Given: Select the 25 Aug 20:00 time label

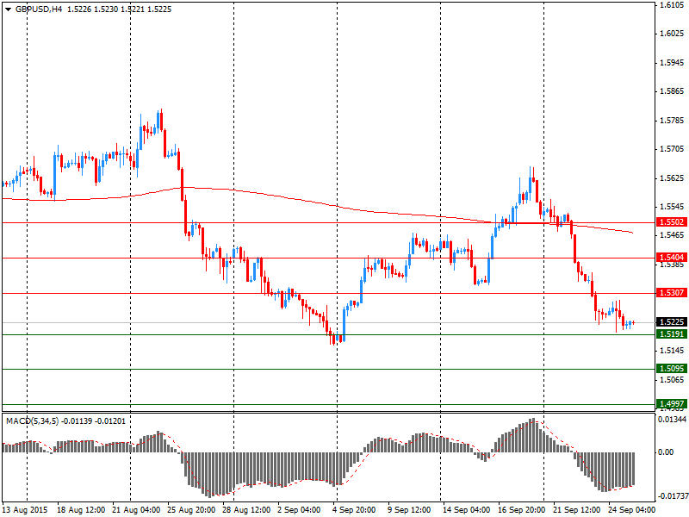Looking at the screenshot, I should click(x=191, y=510).
